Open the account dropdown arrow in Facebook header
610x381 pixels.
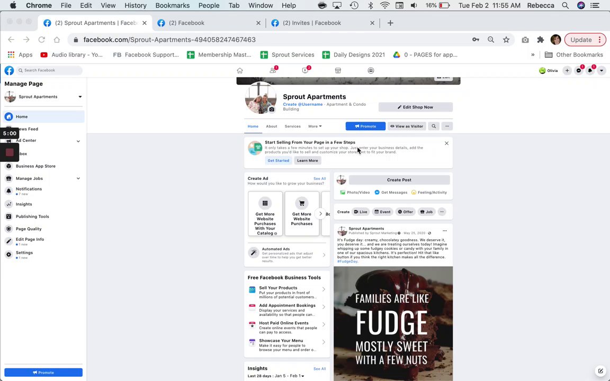[602, 70]
